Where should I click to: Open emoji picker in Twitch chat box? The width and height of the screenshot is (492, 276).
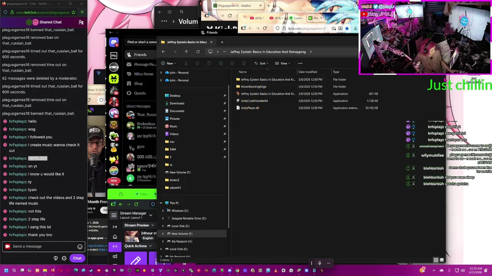click(80, 246)
